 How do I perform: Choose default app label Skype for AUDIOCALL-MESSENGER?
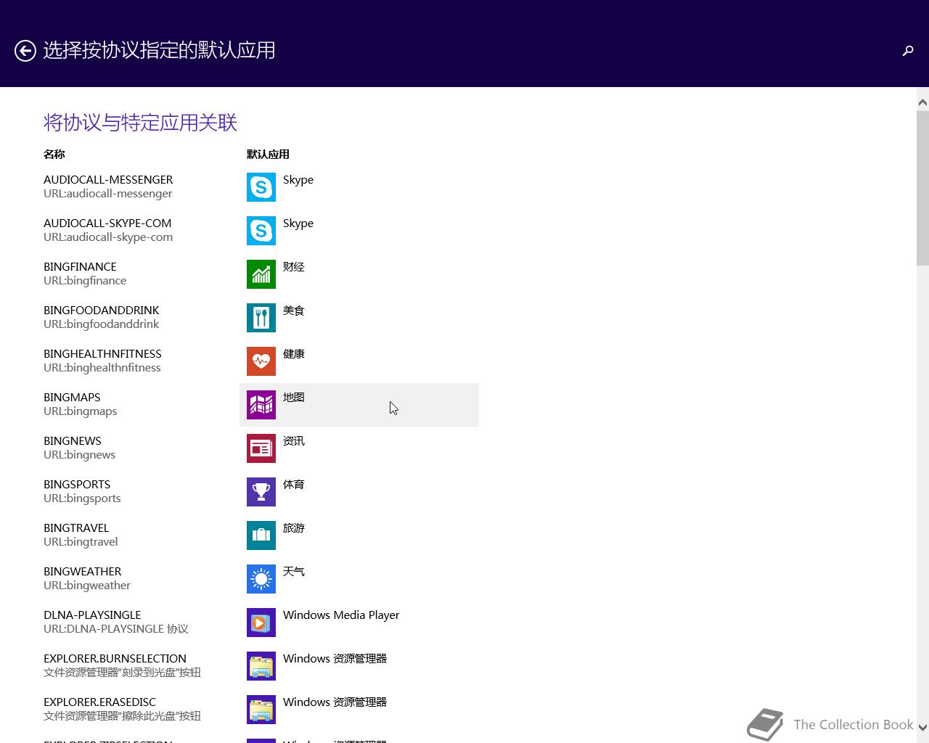point(298,180)
